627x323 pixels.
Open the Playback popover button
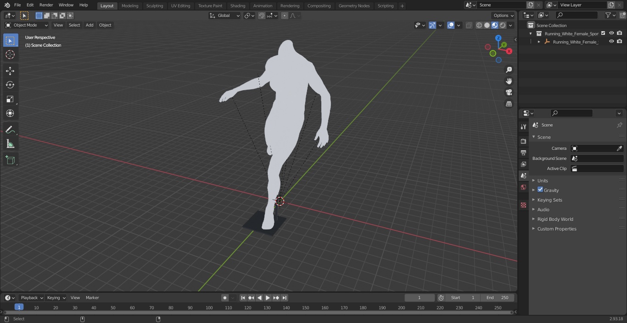click(x=32, y=298)
